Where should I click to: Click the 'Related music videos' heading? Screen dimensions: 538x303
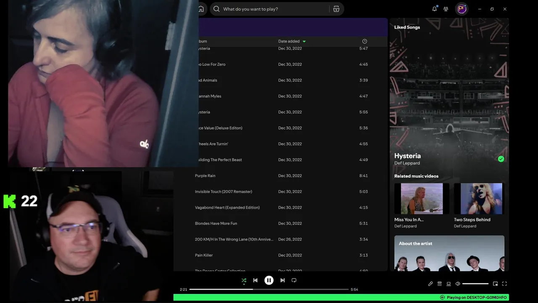click(x=416, y=176)
